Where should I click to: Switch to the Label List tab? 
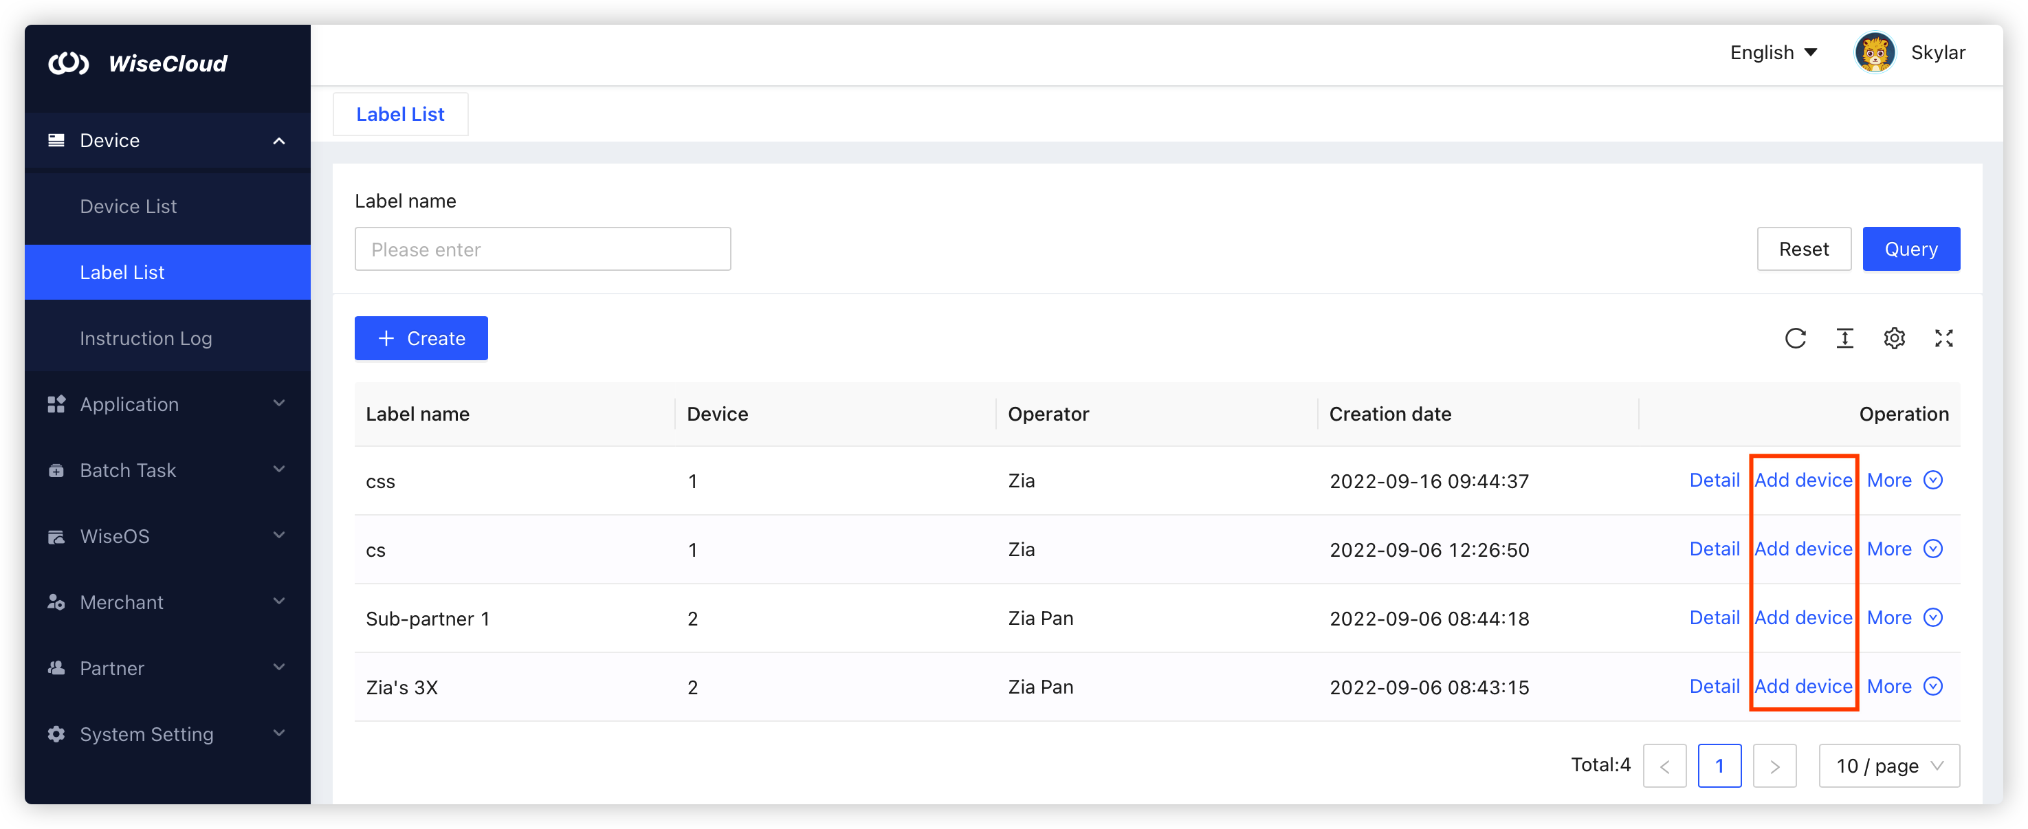400,113
